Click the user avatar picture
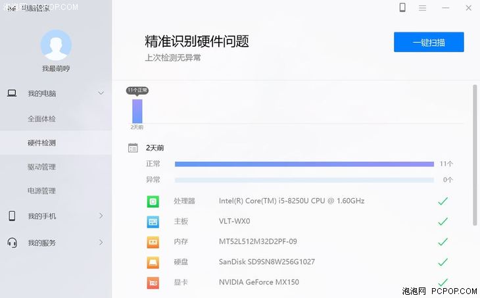This screenshot has height=298, width=480. tap(56, 45)
